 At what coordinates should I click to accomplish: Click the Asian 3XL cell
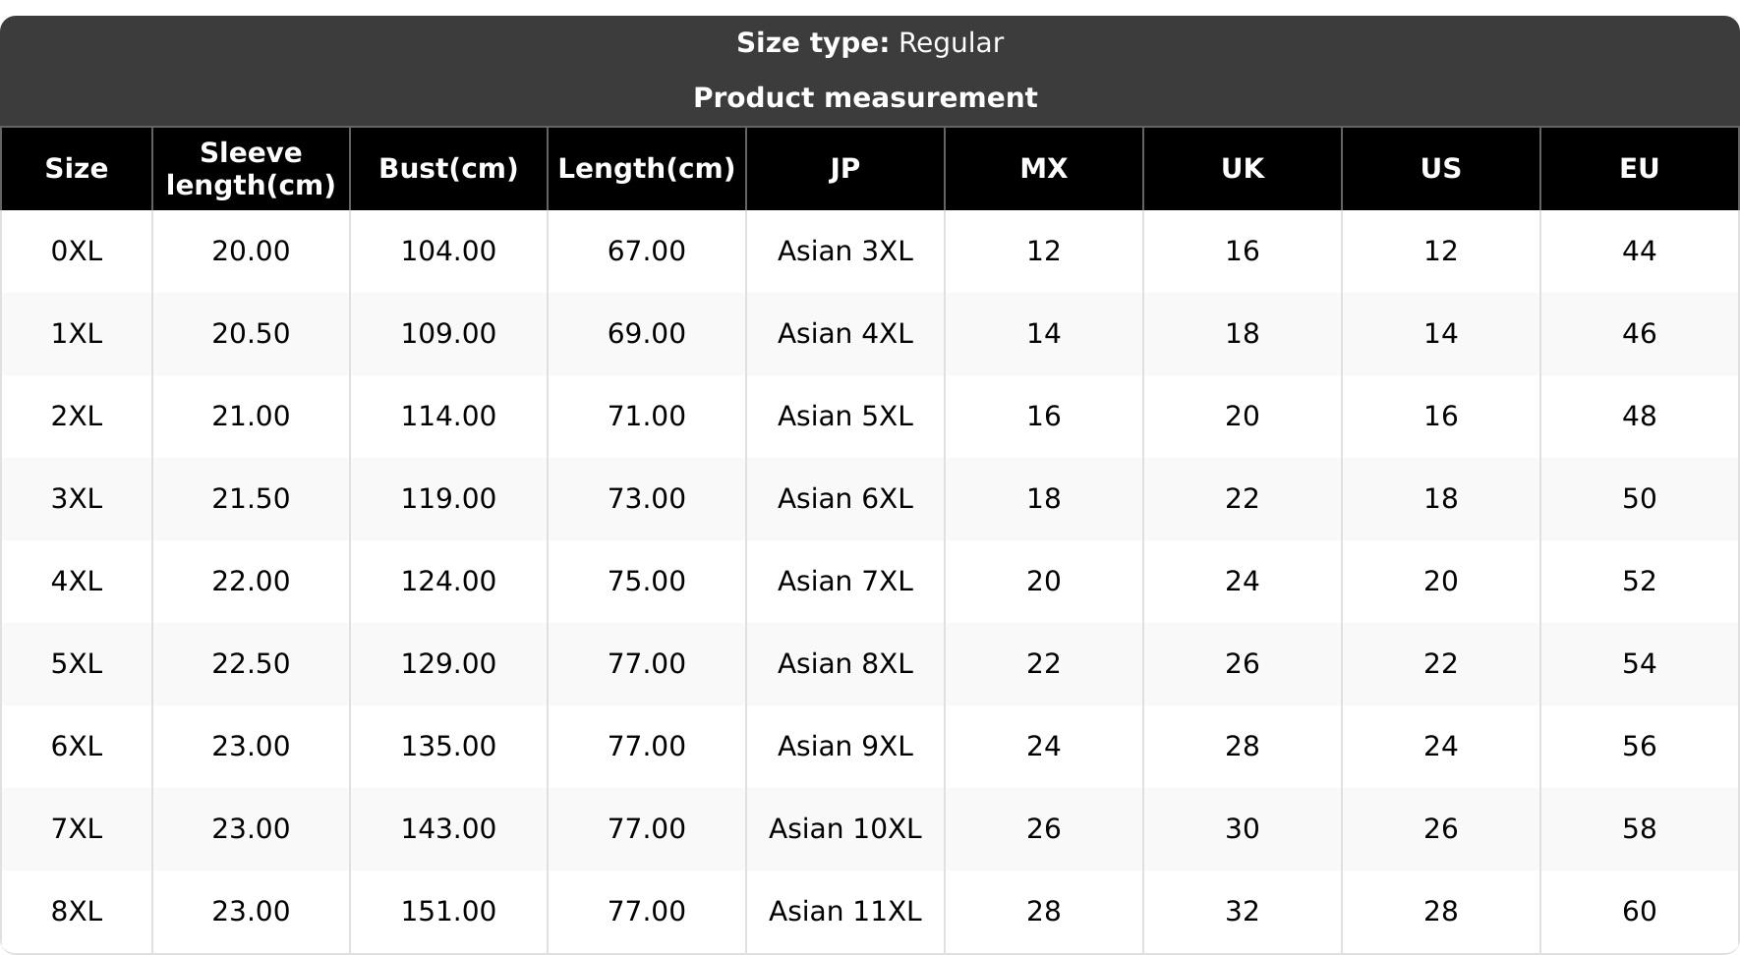pos(844,252)
